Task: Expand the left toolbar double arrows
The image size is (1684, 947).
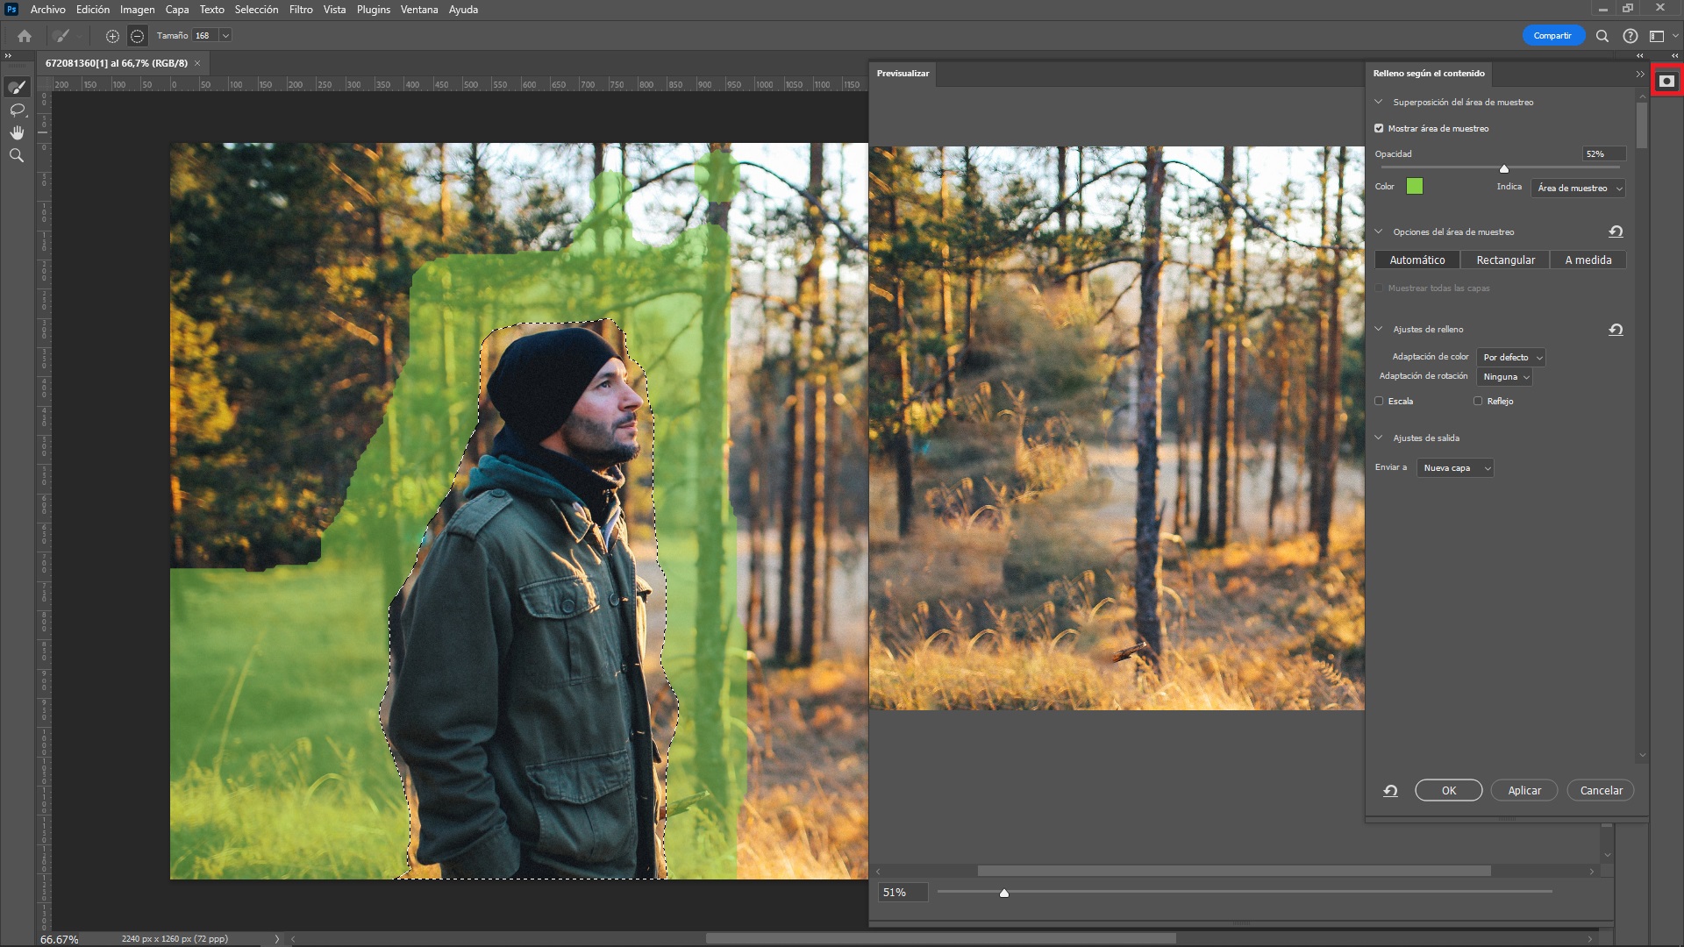Action: pos(8,55)
